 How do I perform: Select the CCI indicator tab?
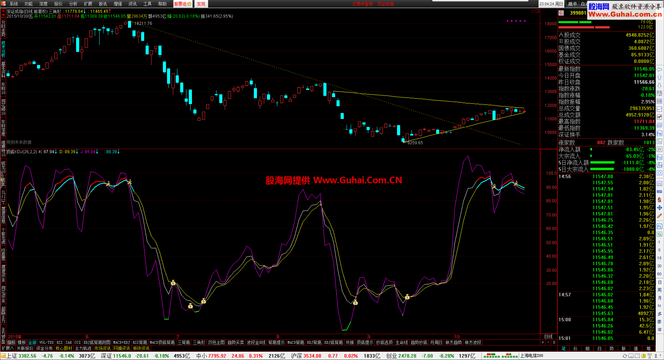(x=77, y=342)
